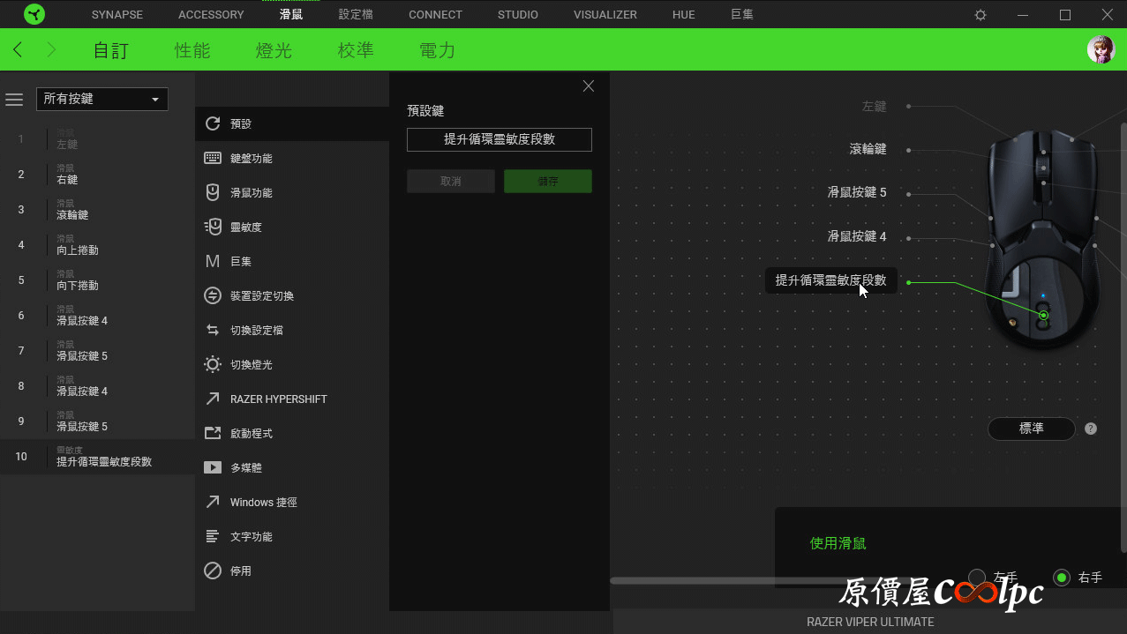Open the settings gear icon

tap(980, 15)
